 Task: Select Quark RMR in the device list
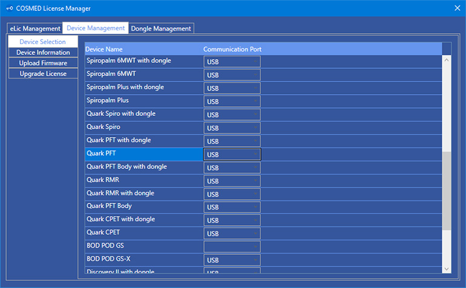coord(142,180)
